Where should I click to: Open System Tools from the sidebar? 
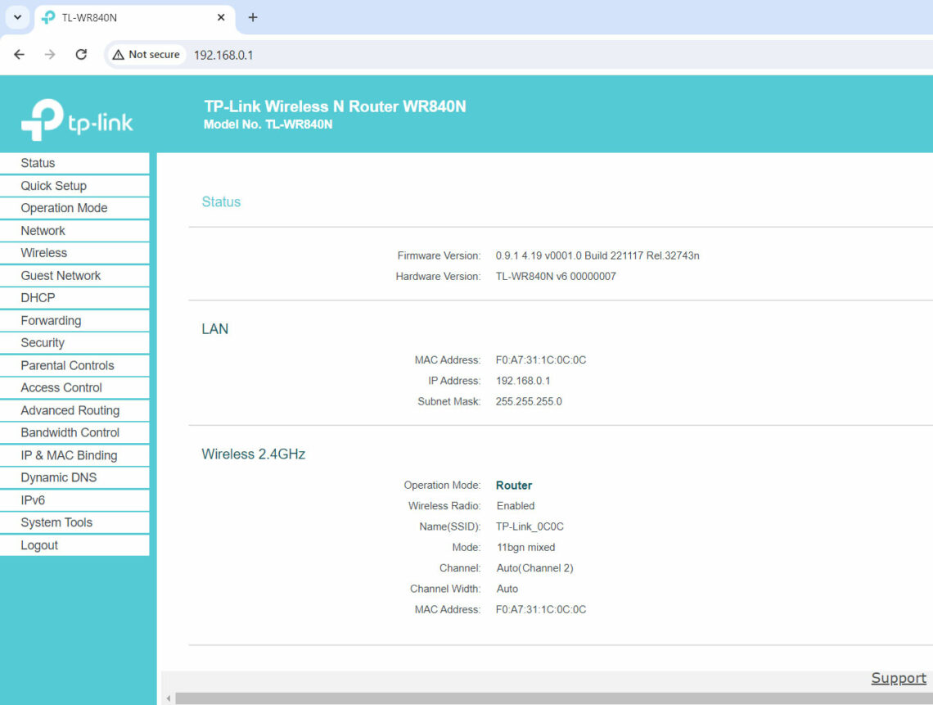[55, 522]
